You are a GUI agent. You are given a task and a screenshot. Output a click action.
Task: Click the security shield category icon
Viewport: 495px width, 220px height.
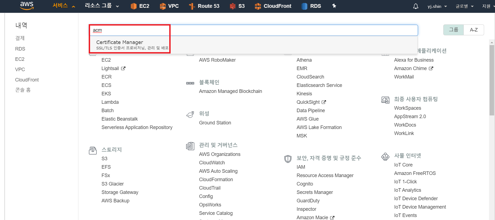(x=288, y=159)
